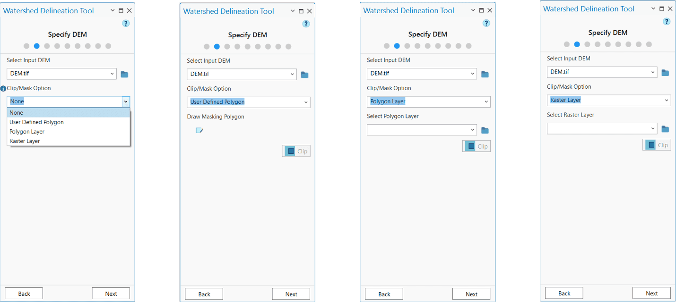The image size is (676, 302).
Task: Toggle Clip on the User Defined Polygon panel
Action: coord(296,151)
